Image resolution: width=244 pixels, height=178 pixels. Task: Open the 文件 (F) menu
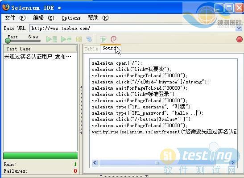[x=15, y=18]
